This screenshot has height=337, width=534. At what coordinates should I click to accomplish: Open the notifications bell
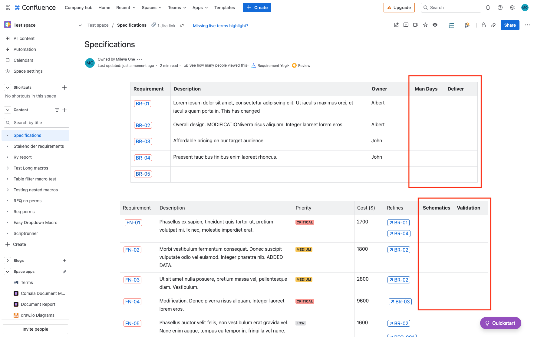pyautogui.click(x=488, y=8)
